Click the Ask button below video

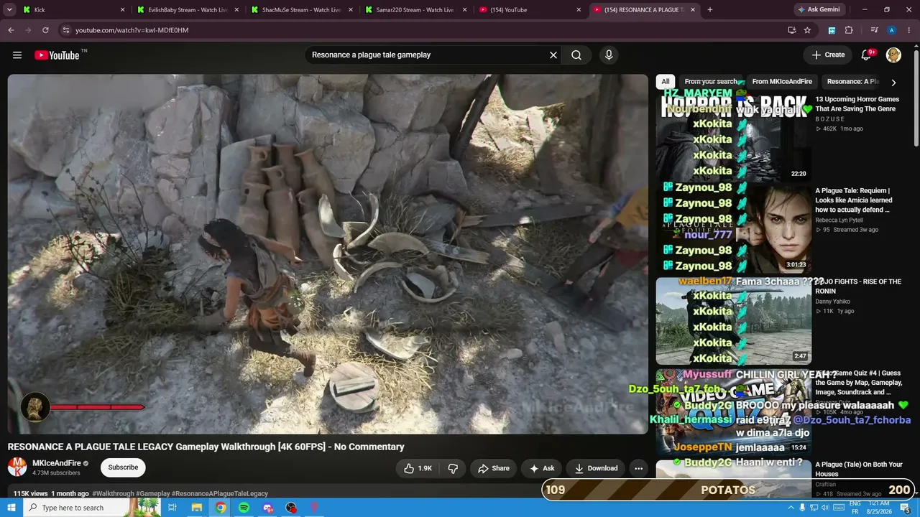click(x=542, y=468)
